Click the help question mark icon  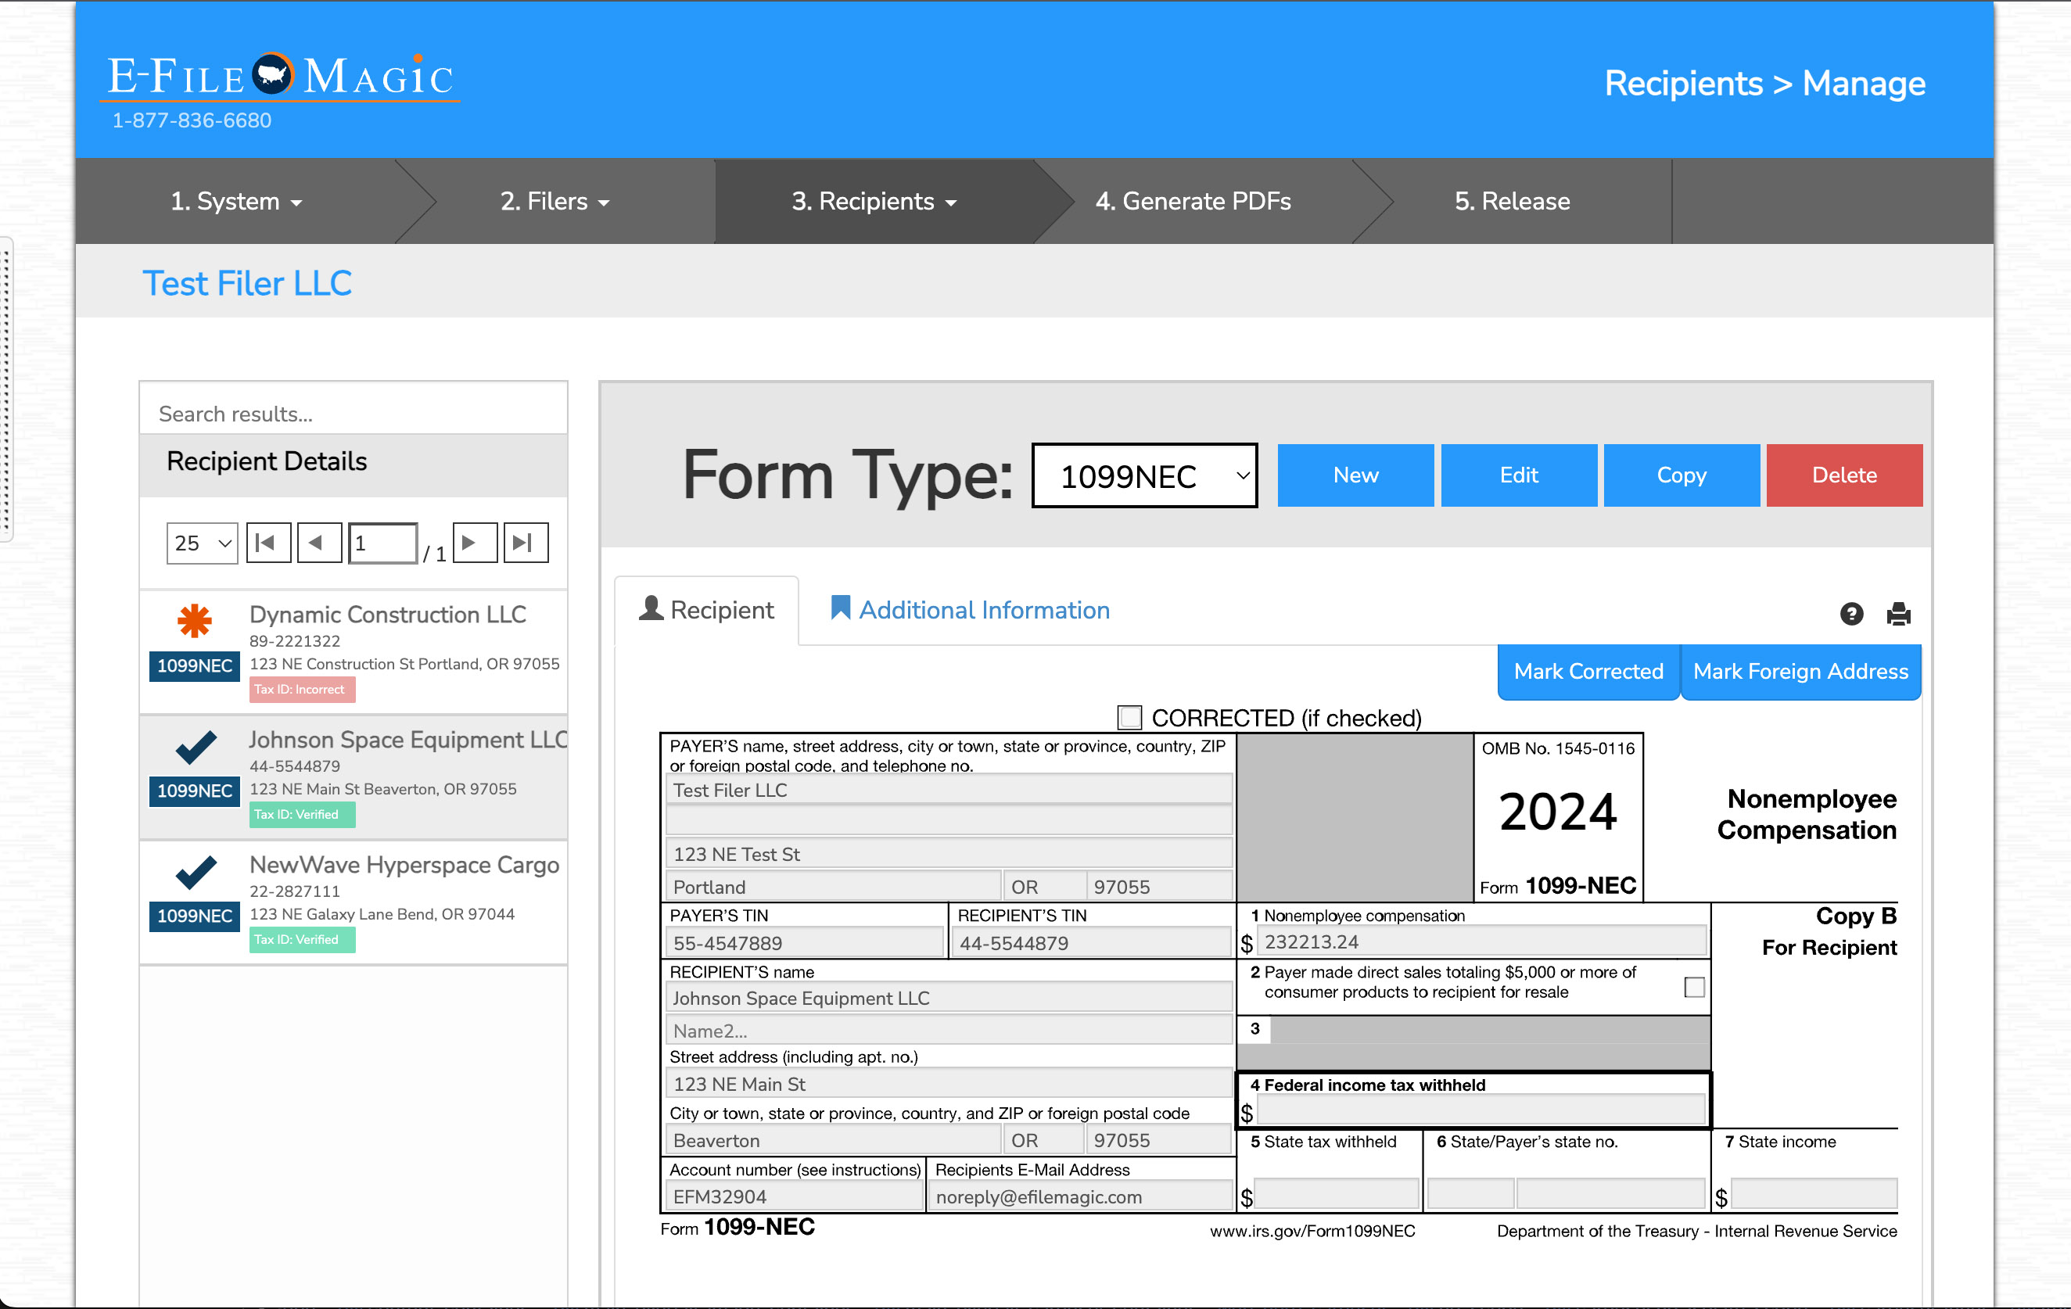coord(1850,613)
